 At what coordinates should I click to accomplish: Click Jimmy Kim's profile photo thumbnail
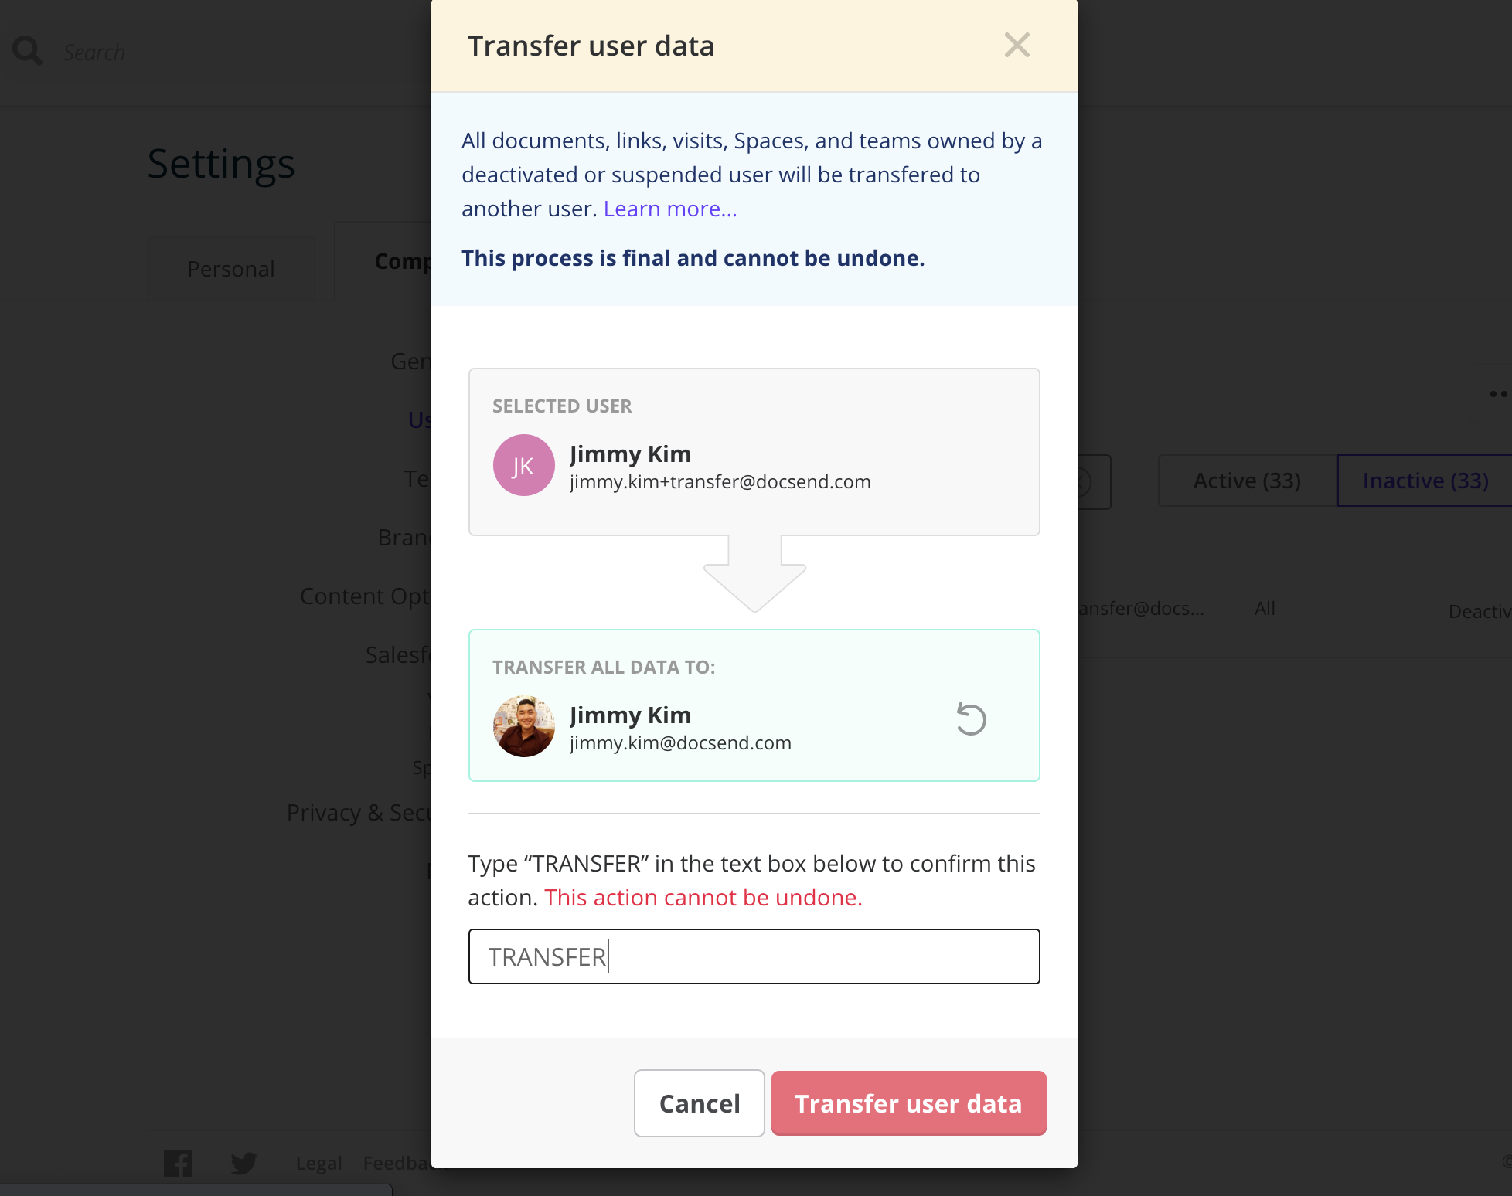[523, 725]
